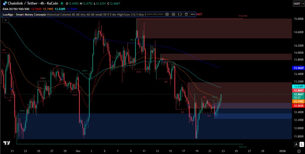Image resolution: width=305 pixels, height=154 pixels.
Task: Hide the LuxAlgo indicator using the eye icon
Action: [167, 14]
